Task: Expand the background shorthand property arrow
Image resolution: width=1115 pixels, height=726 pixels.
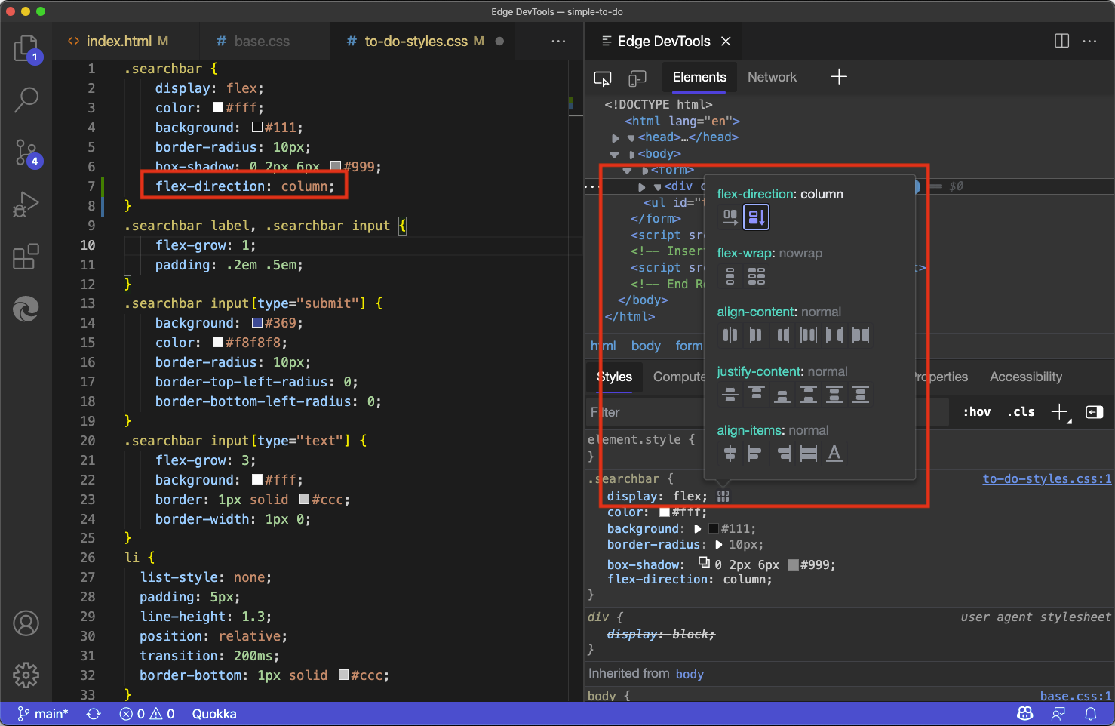Action: [x=698, y=528]
